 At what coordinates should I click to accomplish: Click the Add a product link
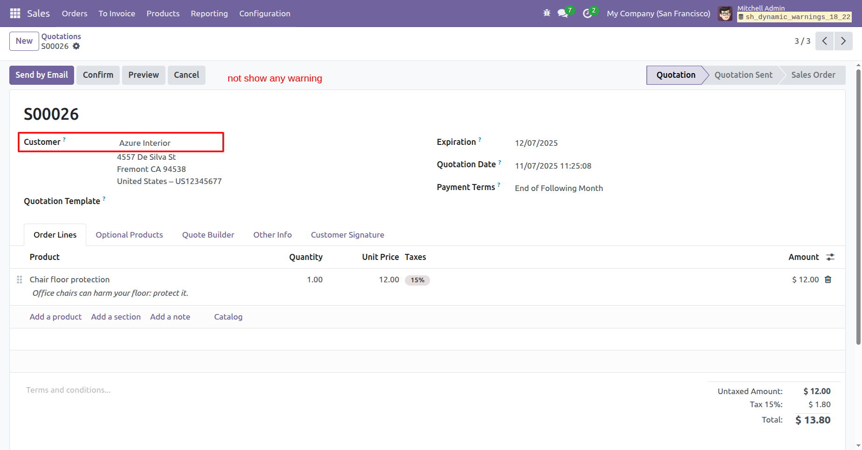55,317
